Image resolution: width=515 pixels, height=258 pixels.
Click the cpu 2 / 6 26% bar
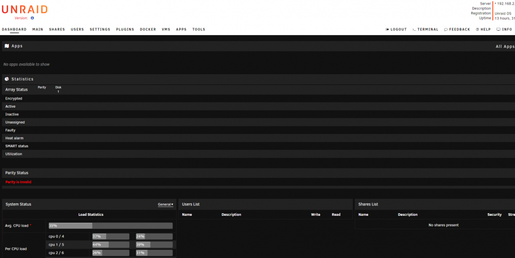point(111,253)
